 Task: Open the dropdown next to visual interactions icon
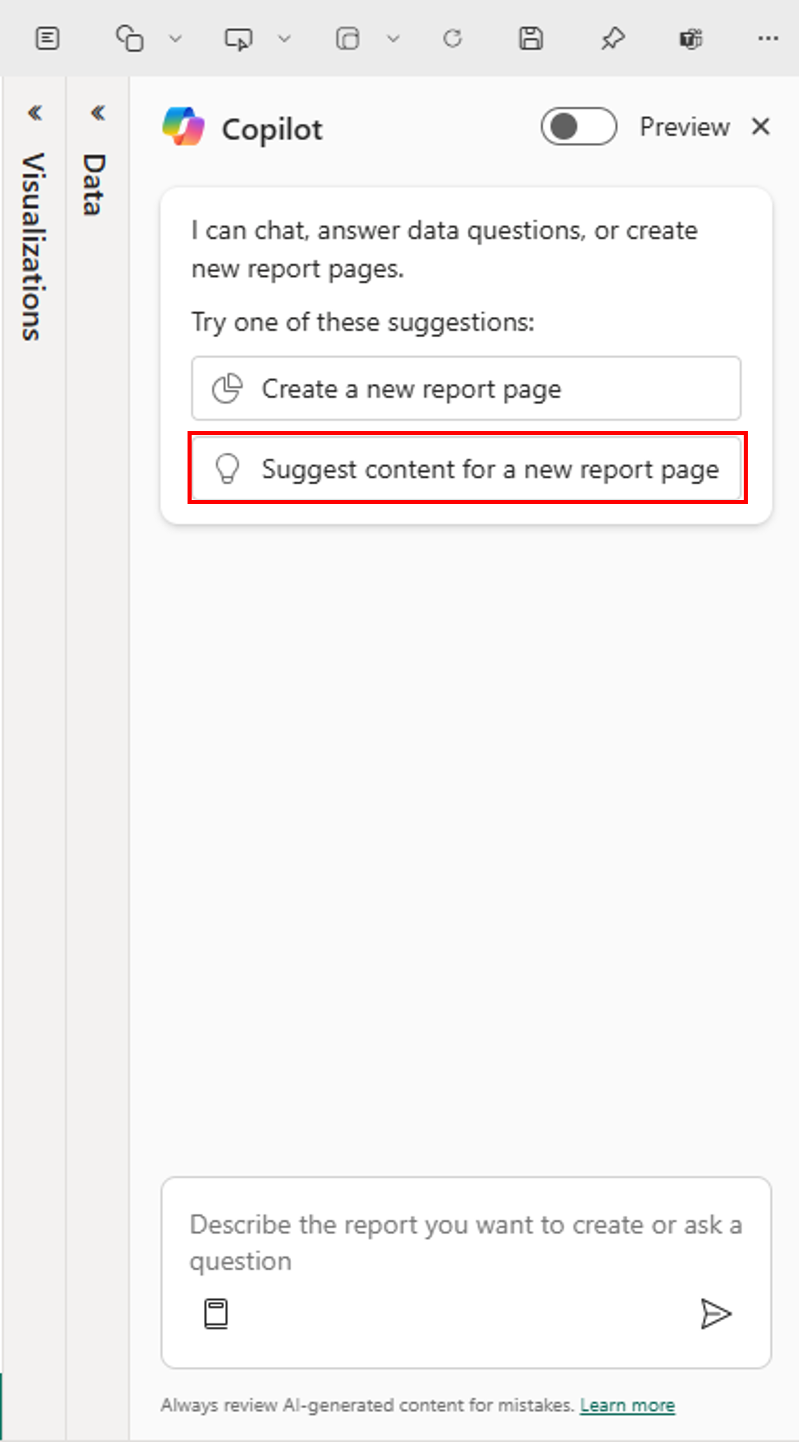point(394,39)
